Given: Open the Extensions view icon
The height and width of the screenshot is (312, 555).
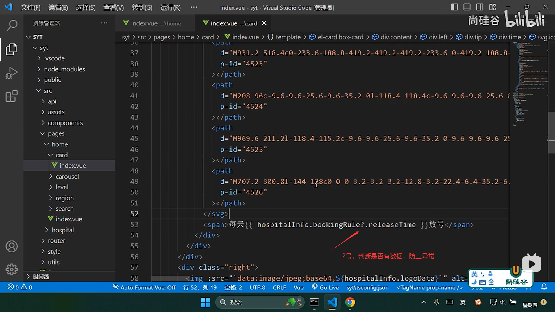Looking at the screenshot, I should (x=12, y=96).
